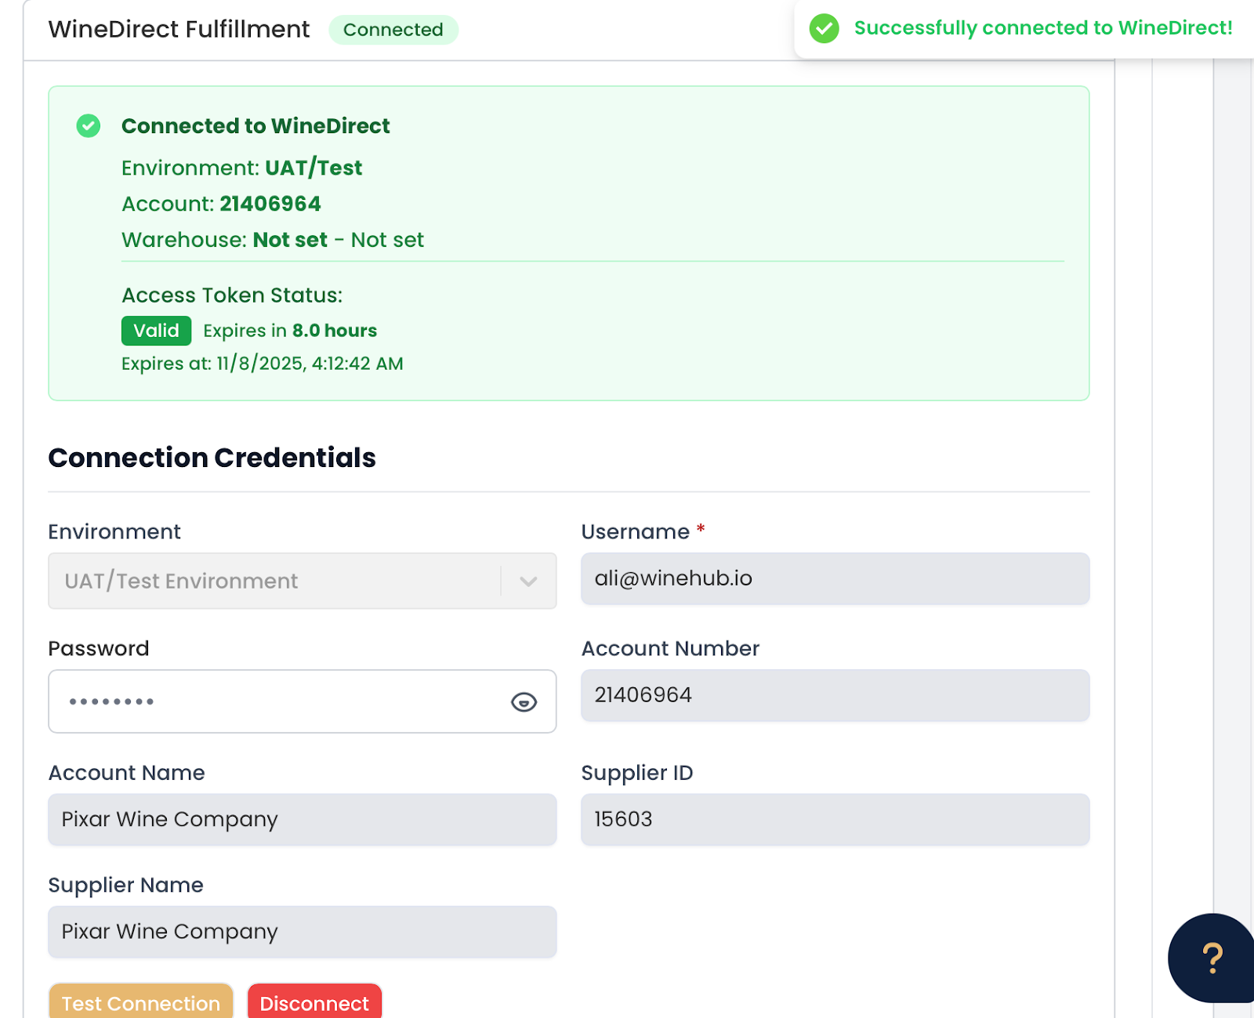Click the 'Warehouse: Not set - Not set' line
Screen dimensions: 1254x1018
coord(272,240)
